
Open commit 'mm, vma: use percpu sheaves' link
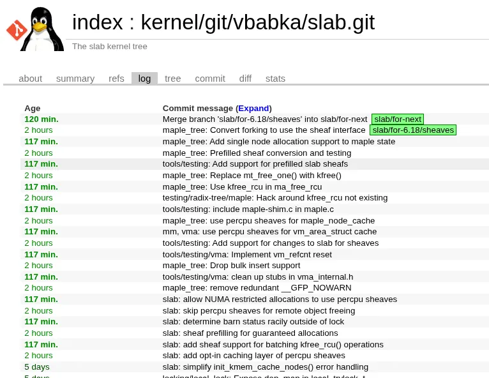[269, 232]
